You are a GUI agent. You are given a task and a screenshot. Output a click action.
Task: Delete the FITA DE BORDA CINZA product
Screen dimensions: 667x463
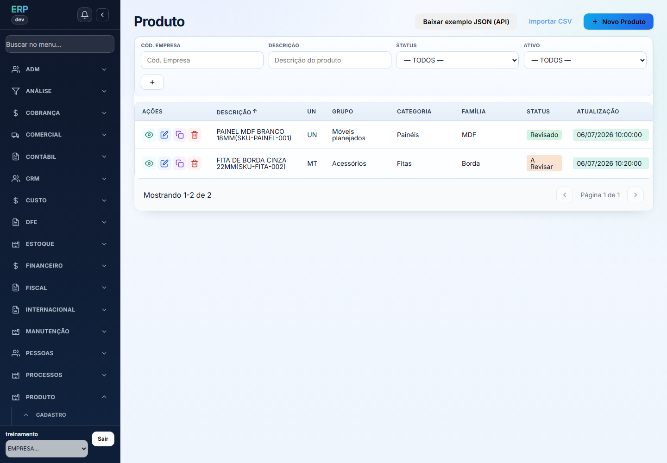click(x=195, y=163)
